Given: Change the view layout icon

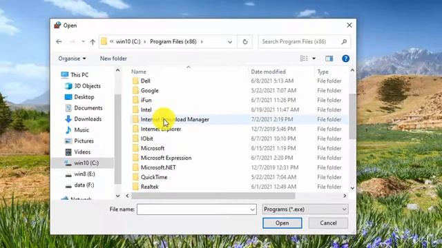Looking at the screenshot, I should click(x=304, y=58).
